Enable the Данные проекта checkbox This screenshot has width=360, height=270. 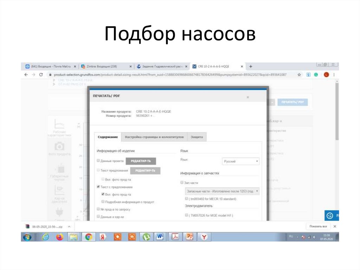98,161
